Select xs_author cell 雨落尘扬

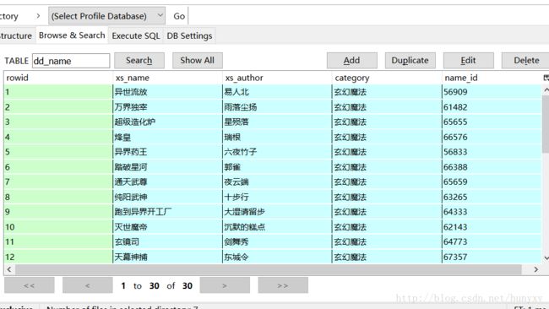point(277,107)
